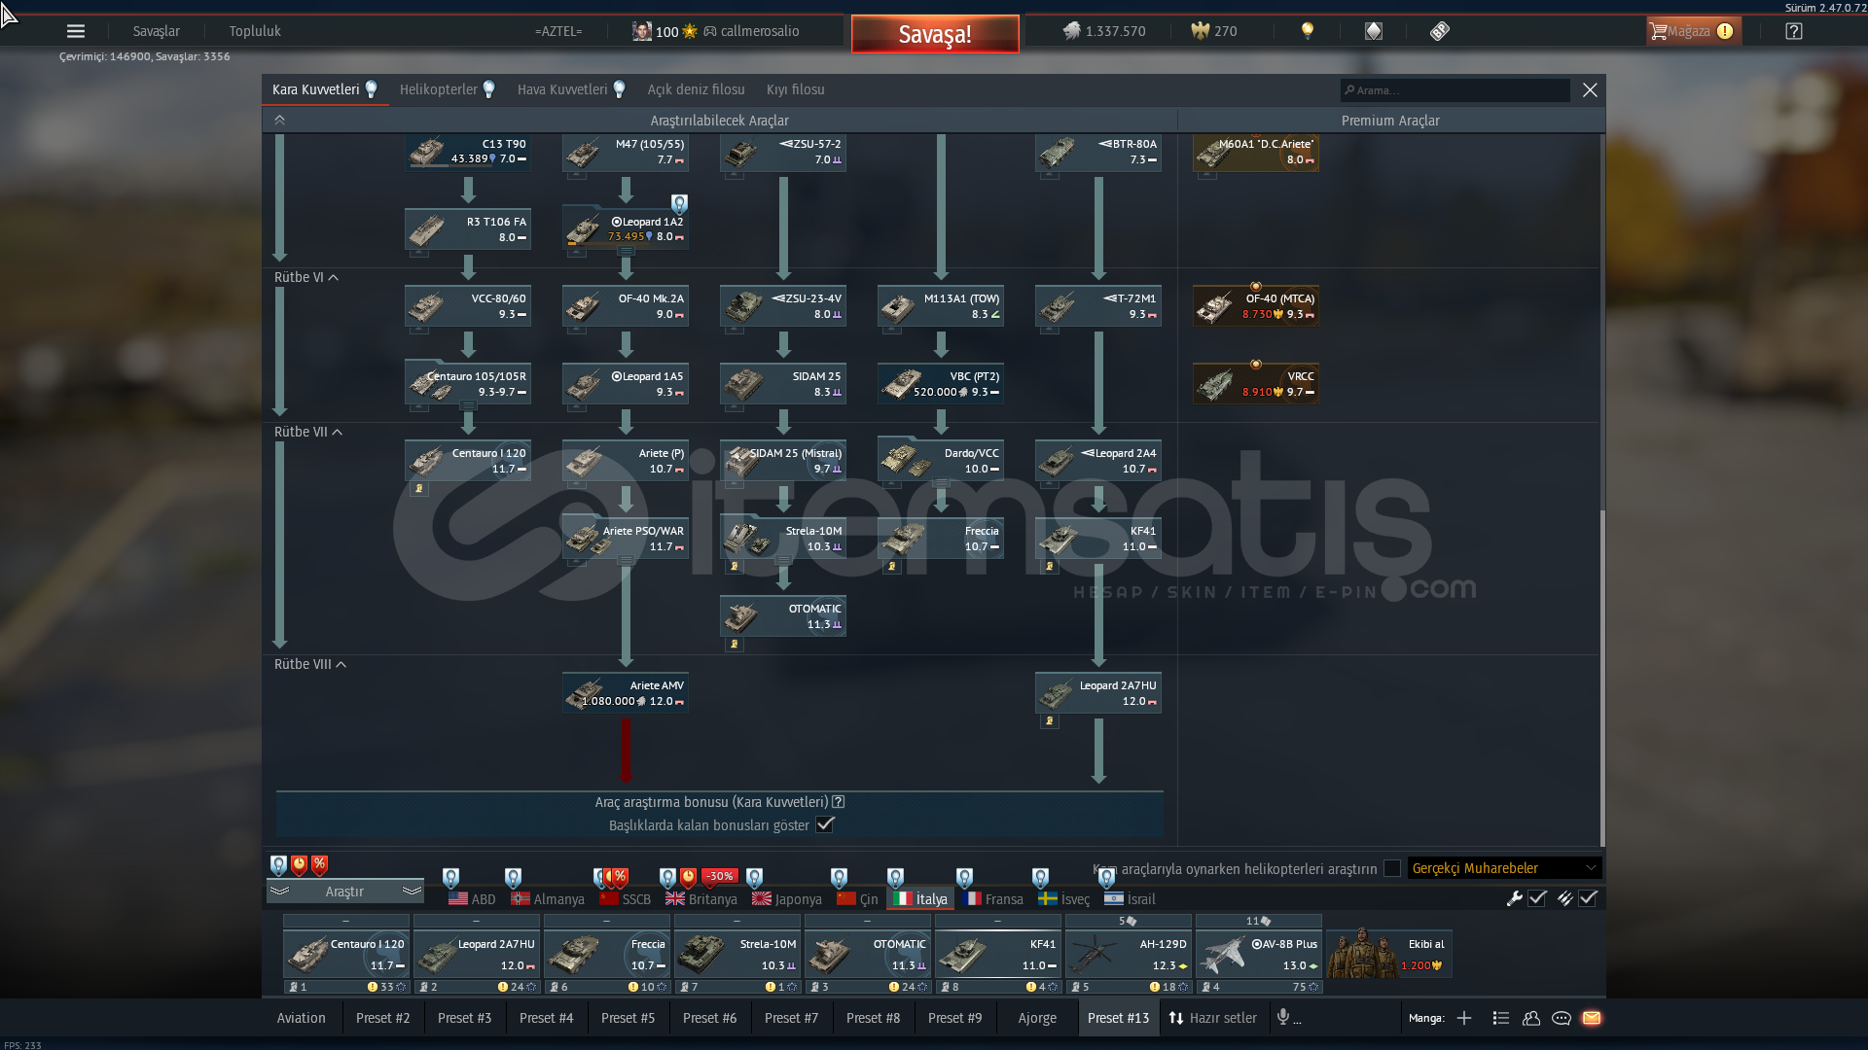
Task: Click the -30% discount badge above Britanya
Action: 720,876
